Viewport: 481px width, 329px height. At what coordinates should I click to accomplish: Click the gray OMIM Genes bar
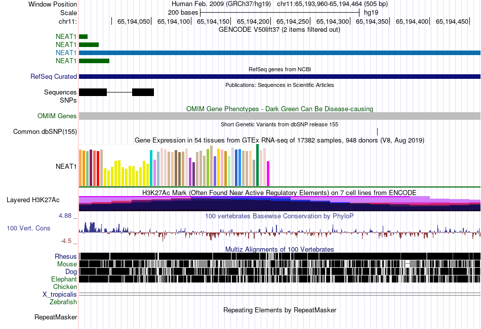[280, 116]
